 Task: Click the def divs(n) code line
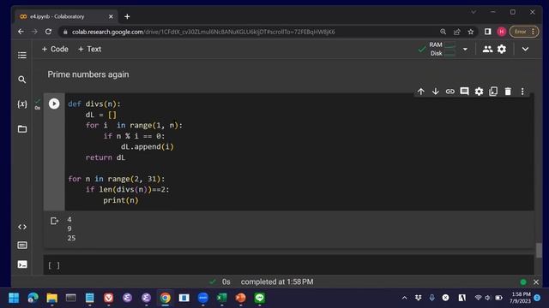94,104
